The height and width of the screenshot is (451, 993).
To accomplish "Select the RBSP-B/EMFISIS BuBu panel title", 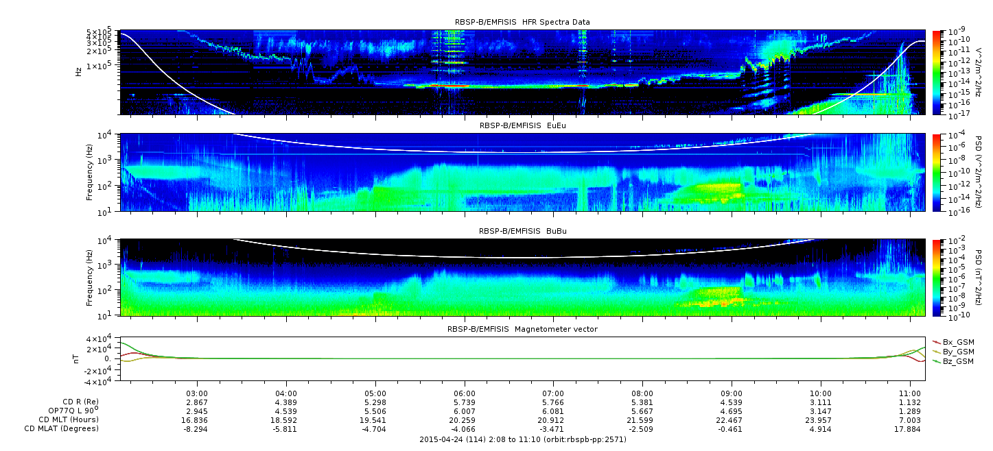I will [x=522, y=232].
